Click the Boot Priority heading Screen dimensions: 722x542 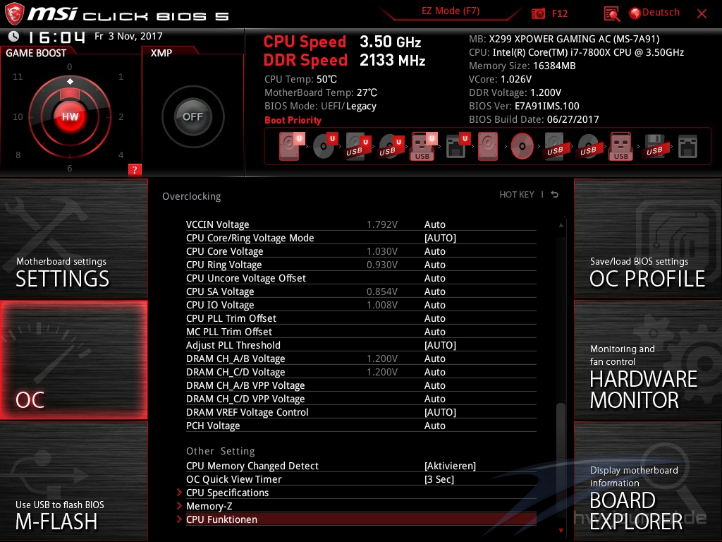293,120
